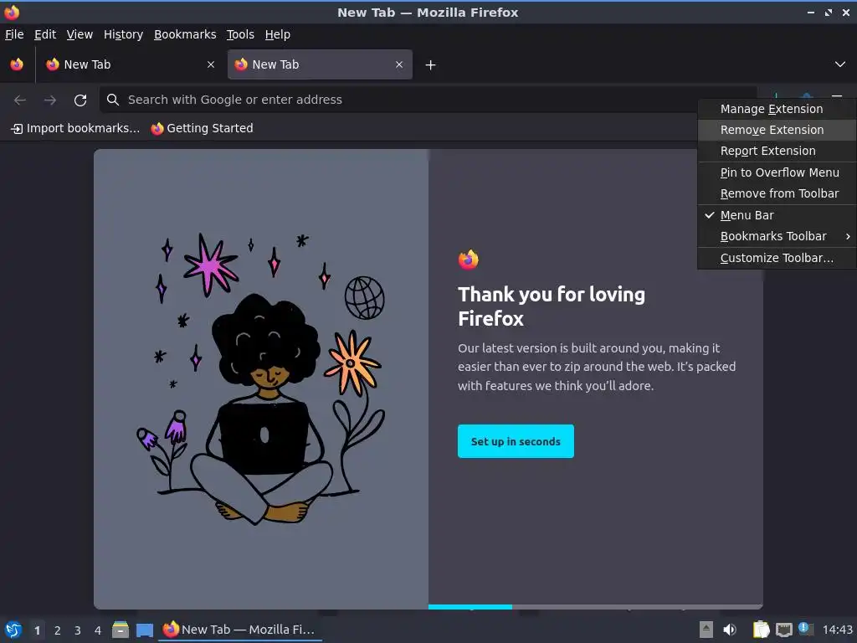
Task: Open the system start menu icon
Action: pos(13,630)
